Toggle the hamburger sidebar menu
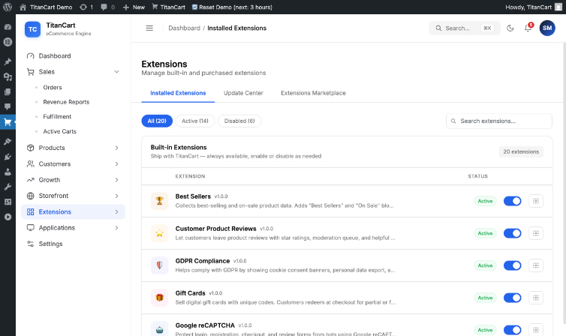This screenshot has height=336, width=566. (x=149, y=28)
